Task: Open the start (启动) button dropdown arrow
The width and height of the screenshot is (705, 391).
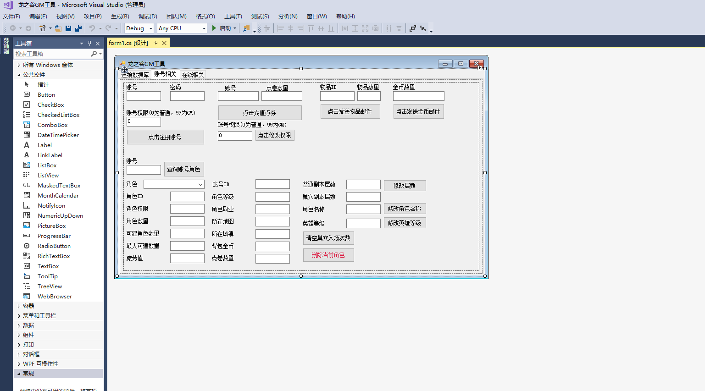Action: (x=235, y=28)
